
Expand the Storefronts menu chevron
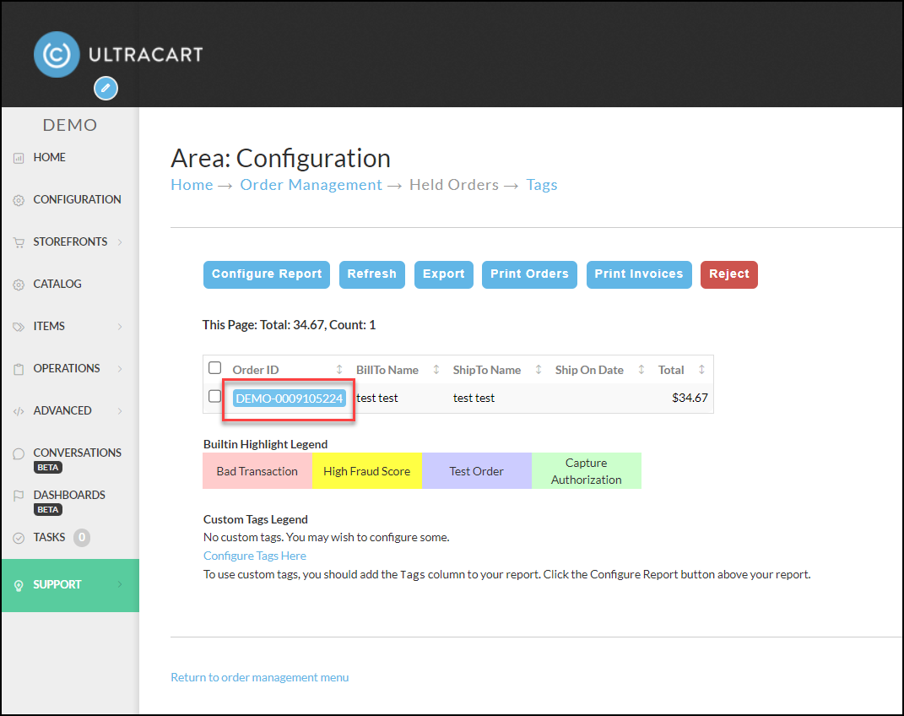pyautogui.click(x=120, y=242)
